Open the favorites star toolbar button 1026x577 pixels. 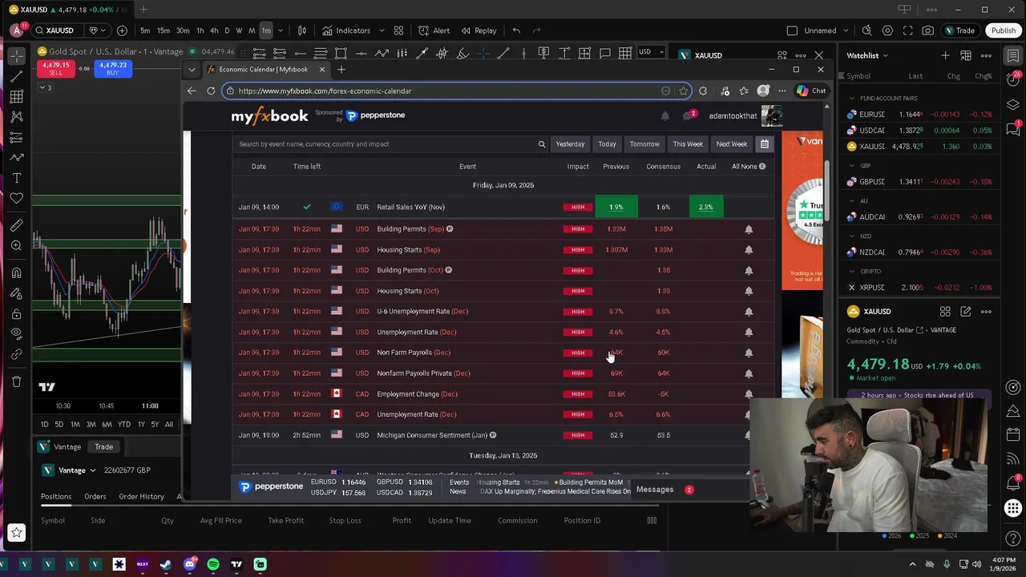(16, 532)
